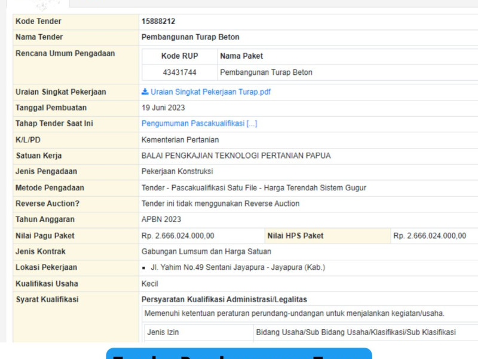
Task: Click the Metode Pengadaan value text
Action: 253,188
